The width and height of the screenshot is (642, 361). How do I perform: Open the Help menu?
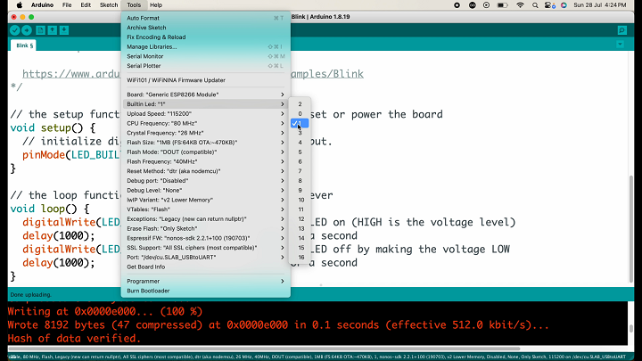click(156, 5)
